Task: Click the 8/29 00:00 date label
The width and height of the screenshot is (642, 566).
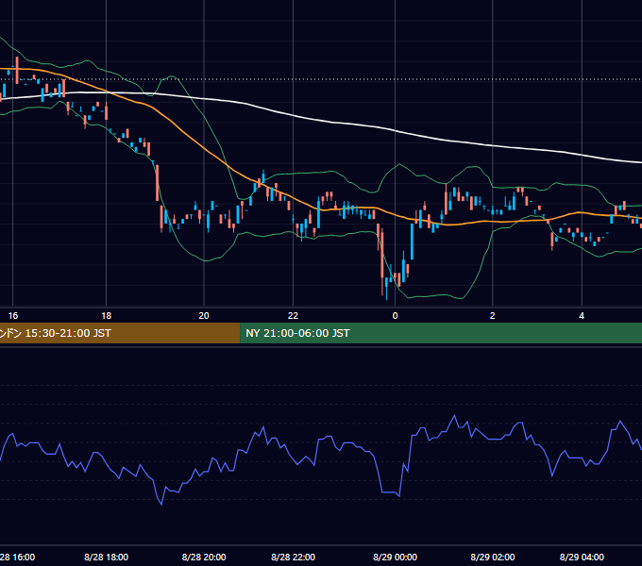Action: (x=395, y=557)
